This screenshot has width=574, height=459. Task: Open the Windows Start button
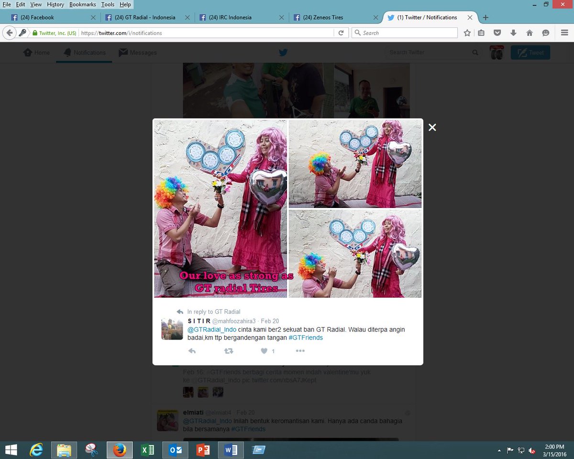11,450
